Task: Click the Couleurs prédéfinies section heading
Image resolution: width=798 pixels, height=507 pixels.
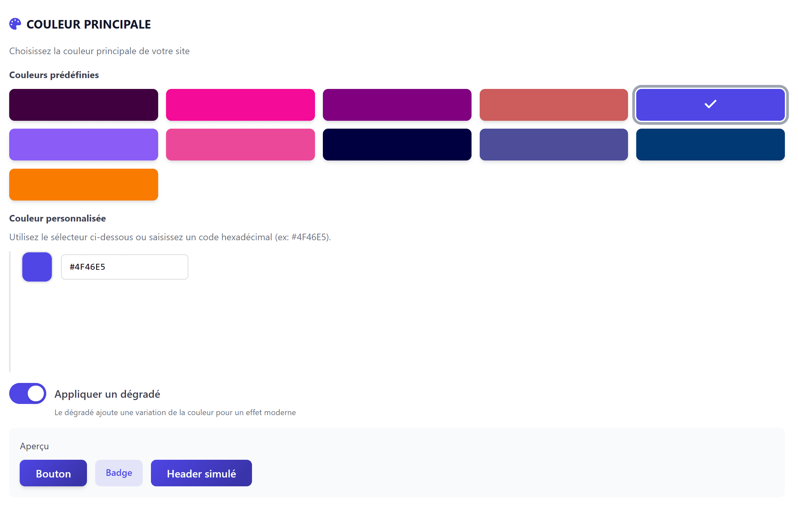Action: click(x=54, y=75)
